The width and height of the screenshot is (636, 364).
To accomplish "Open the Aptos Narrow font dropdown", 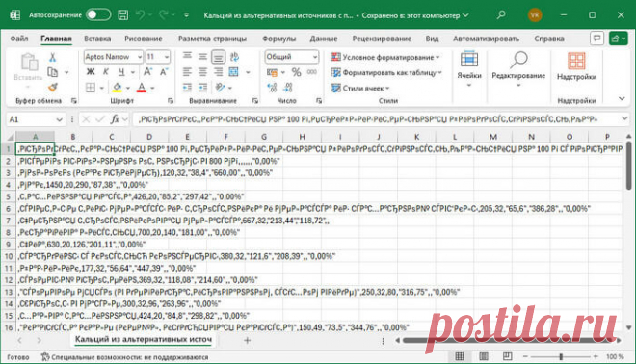I will 114,57.
